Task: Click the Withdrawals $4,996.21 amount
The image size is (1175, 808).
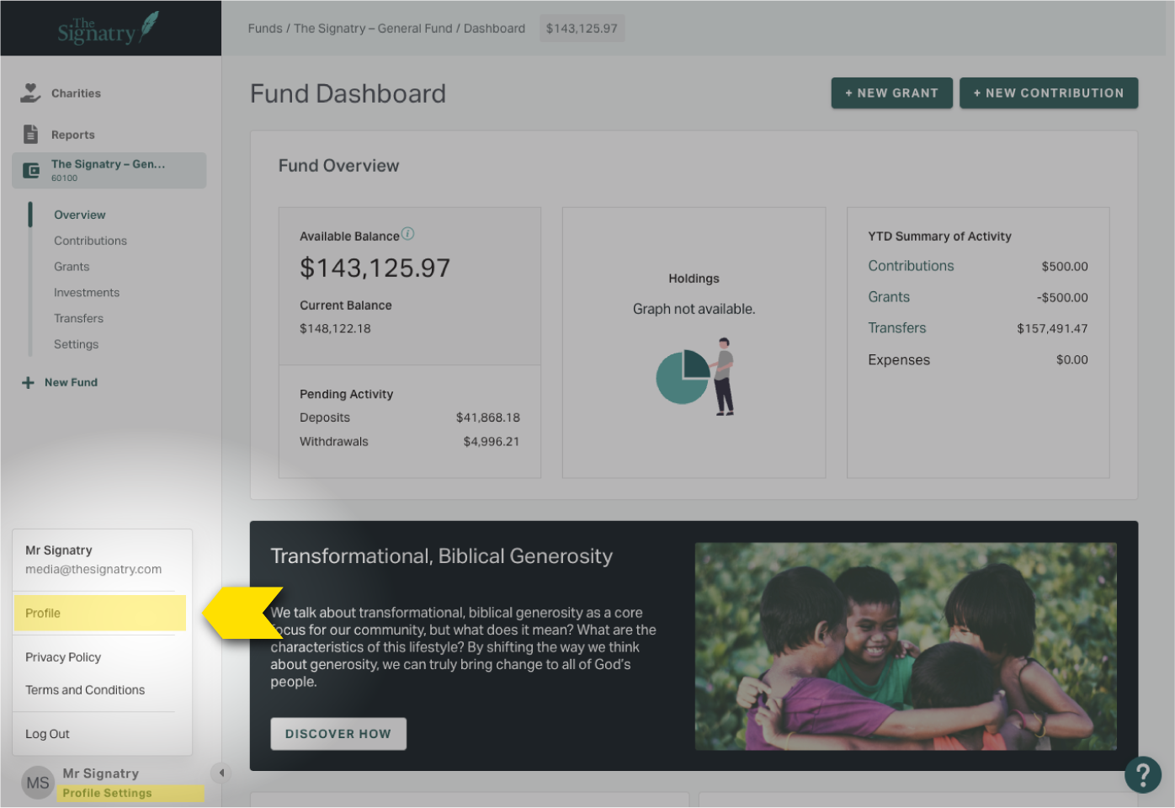Action: pos(492,442)
